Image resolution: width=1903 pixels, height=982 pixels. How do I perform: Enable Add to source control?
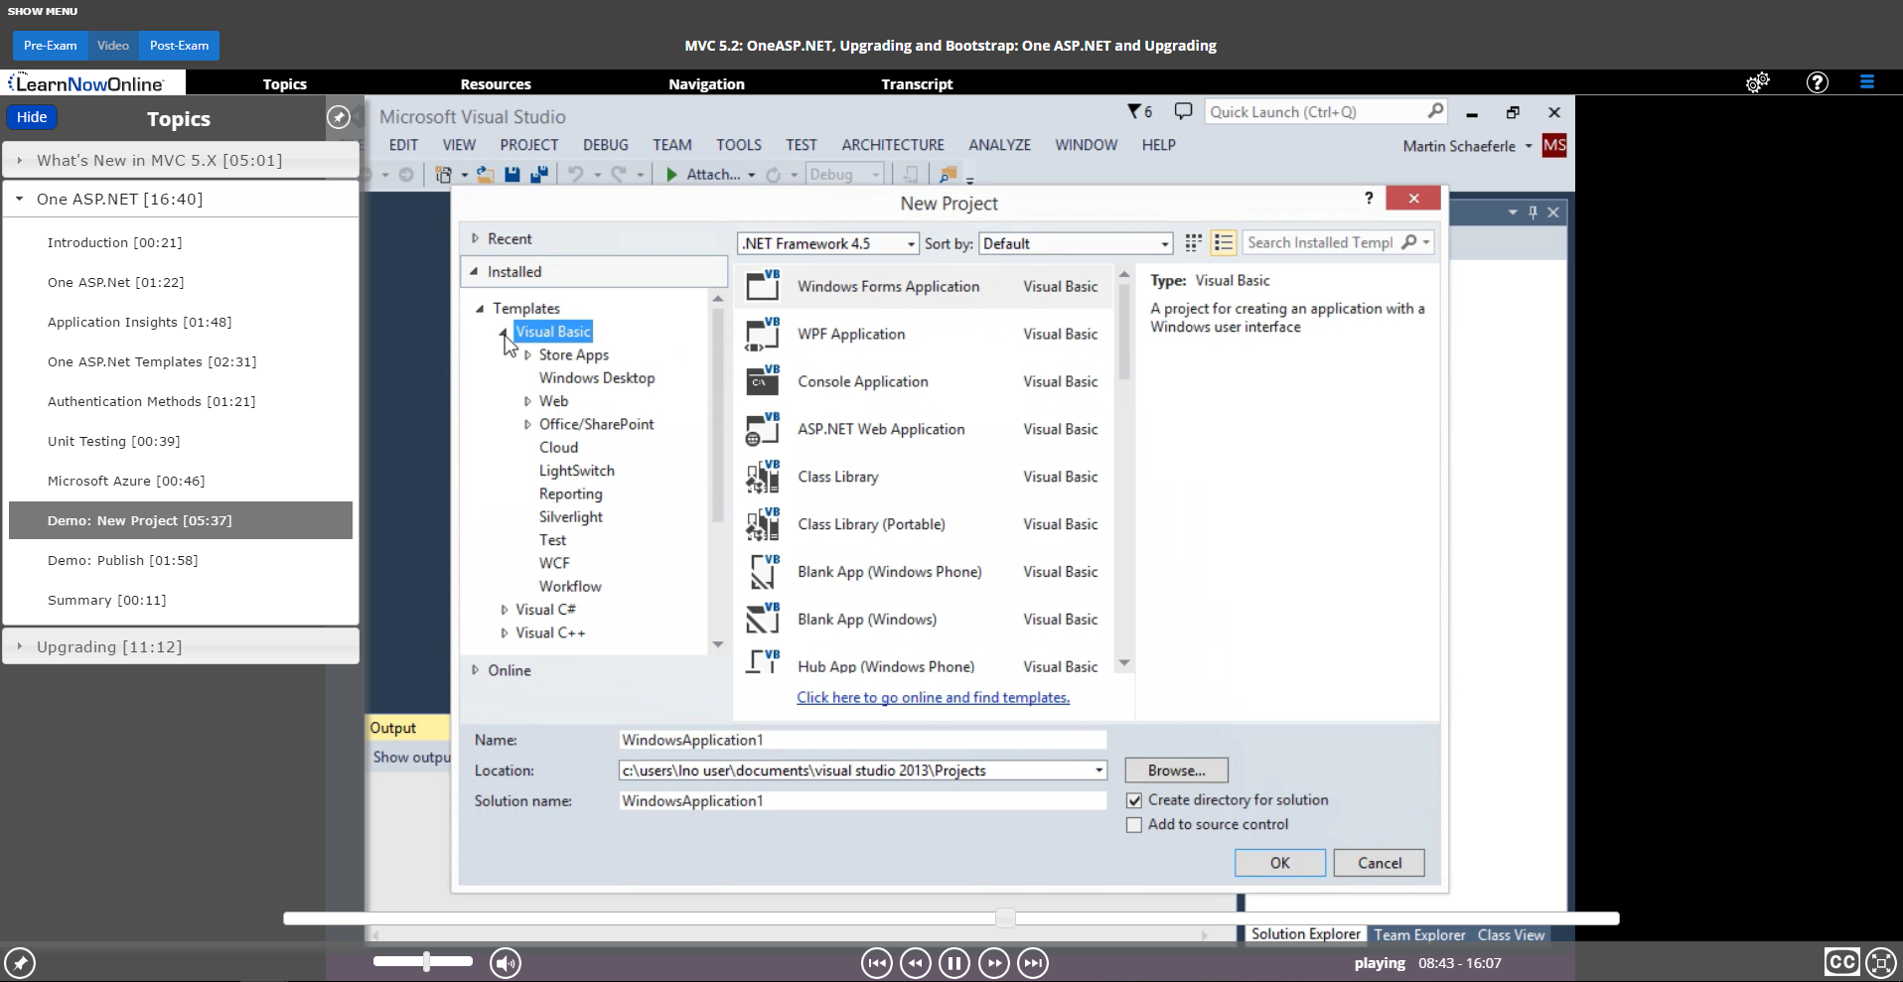click(x=1134, y=825)
